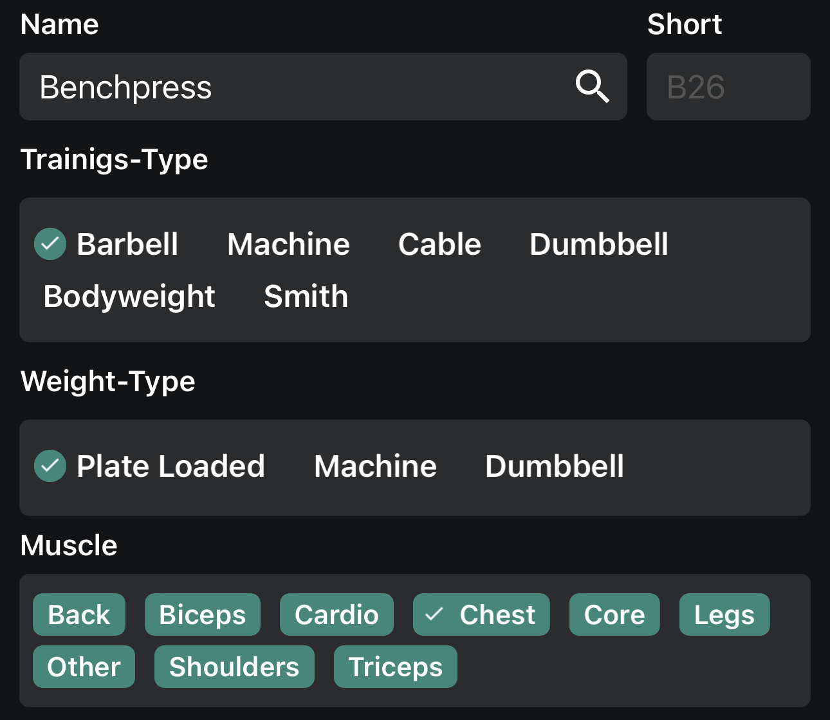
Task: Select the Shoulders muscle tag
Action: [234, 667]
